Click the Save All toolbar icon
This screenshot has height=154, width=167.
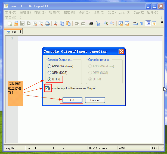point(29,23)
